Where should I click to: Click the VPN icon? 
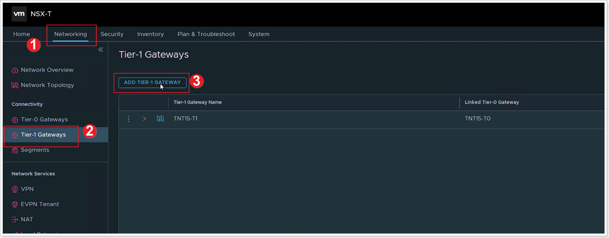tap(15, 189)
